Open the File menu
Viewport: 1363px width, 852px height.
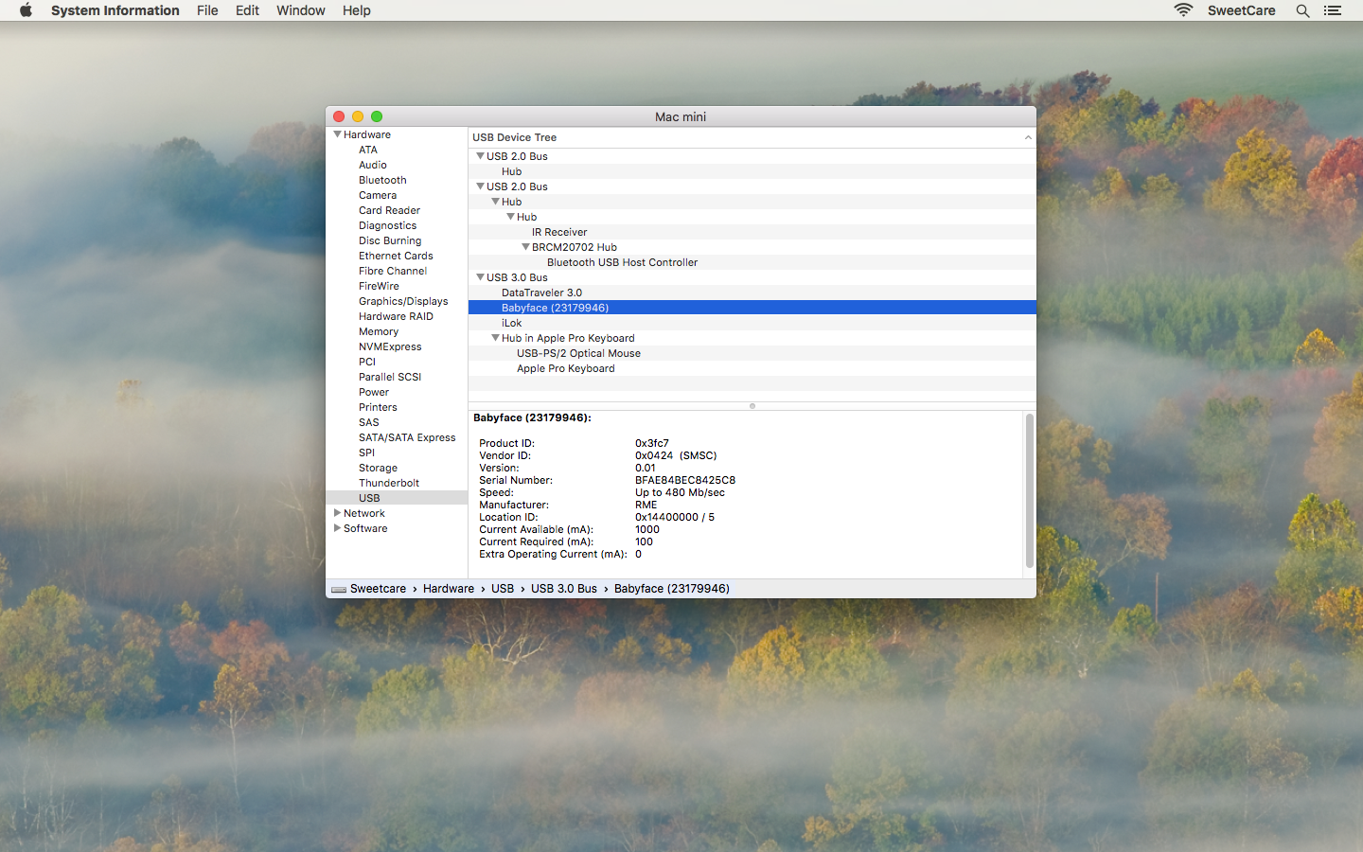[x=207, y=10]
